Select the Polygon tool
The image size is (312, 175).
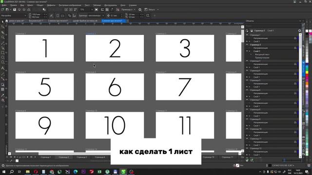[2, 62]
